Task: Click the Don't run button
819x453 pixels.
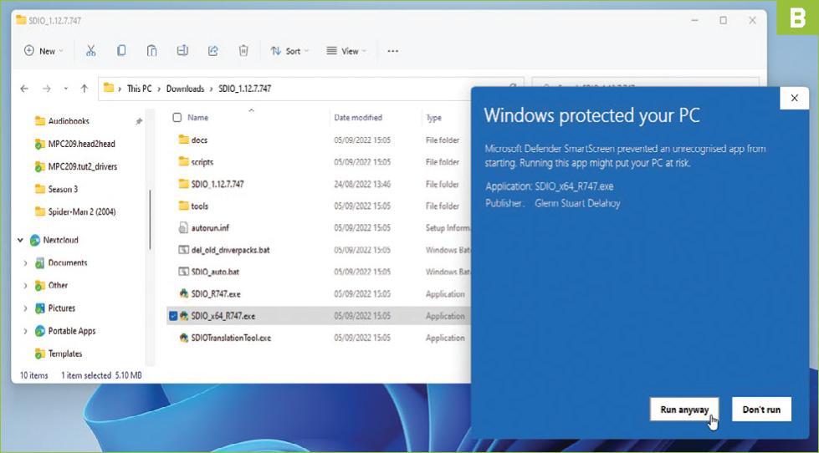Action: 761,410
